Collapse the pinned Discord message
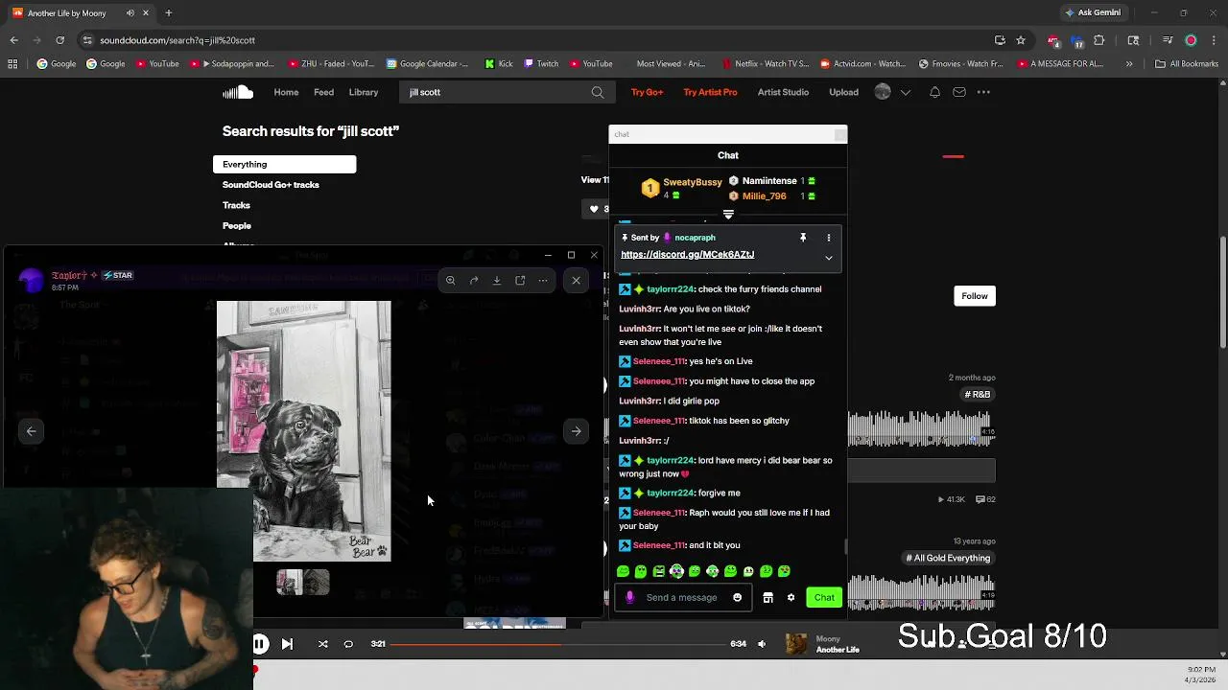1228x690 pixels. coord(829,257)
